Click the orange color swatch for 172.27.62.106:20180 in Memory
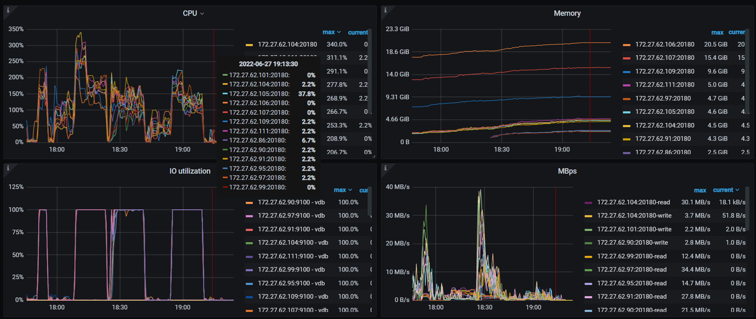The height and width of the screenshot is (319, 756). (x=627, y=45)
